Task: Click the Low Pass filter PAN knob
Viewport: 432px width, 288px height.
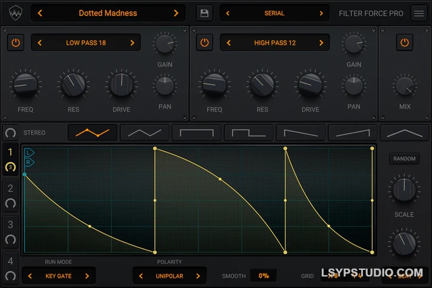Action: click(165, 85)
